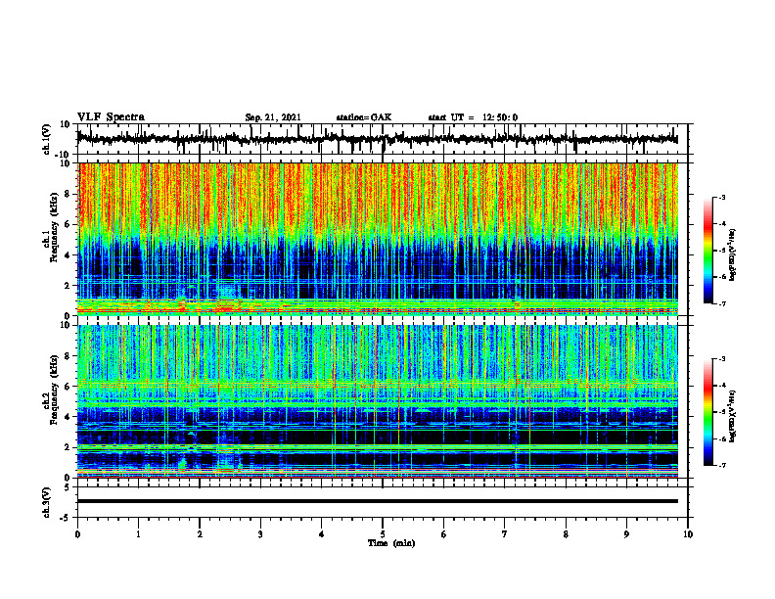Click the "-3" tick on ch.1 colorbar
The width and height of the screenshot is (775, 599).
(721, 198)
